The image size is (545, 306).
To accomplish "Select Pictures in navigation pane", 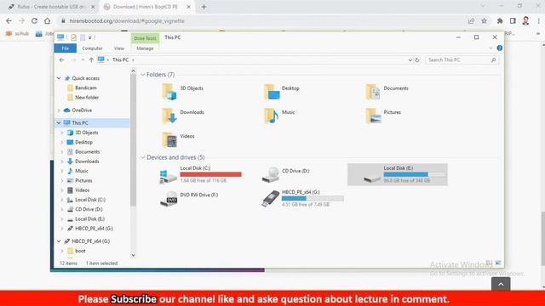I will [83, 181].
